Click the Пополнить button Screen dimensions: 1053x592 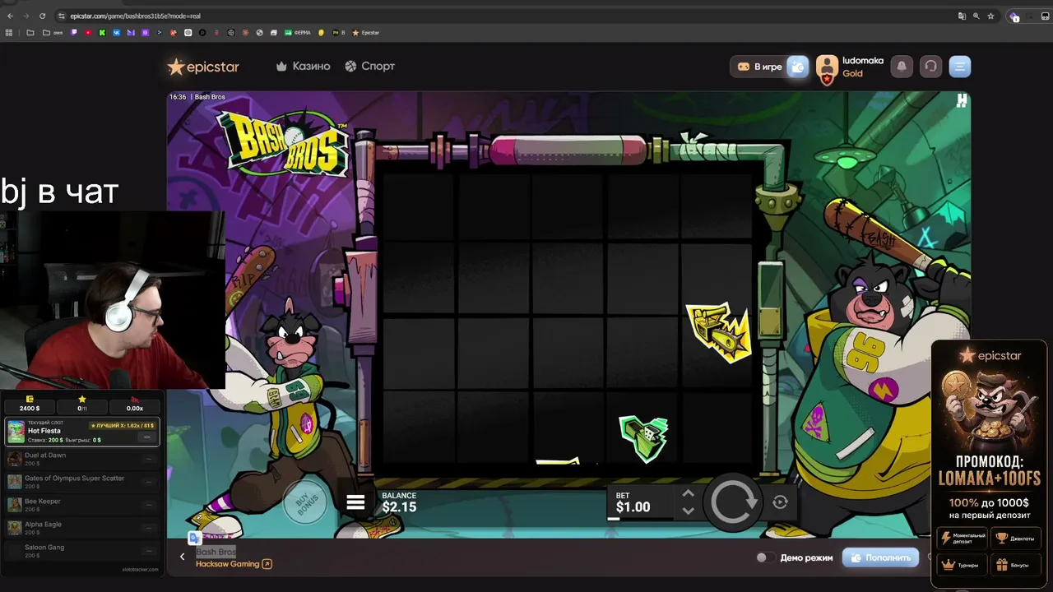pyautogui.click(x=881, y=557)
